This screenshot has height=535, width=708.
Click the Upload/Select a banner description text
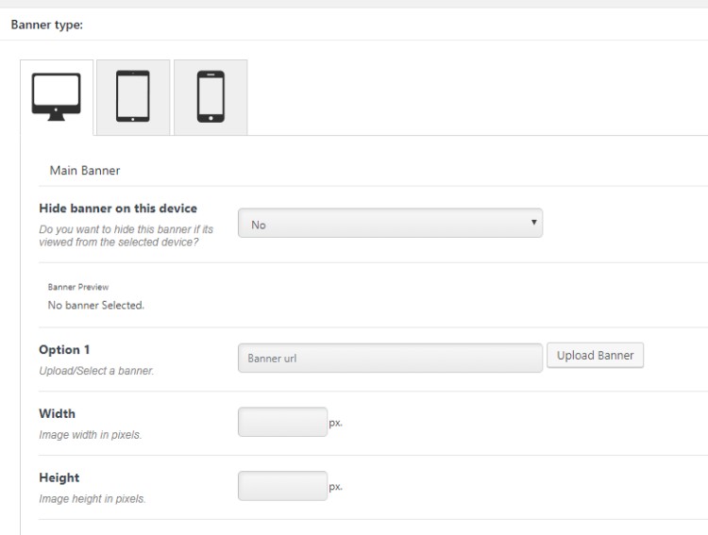tap(96, 371)
